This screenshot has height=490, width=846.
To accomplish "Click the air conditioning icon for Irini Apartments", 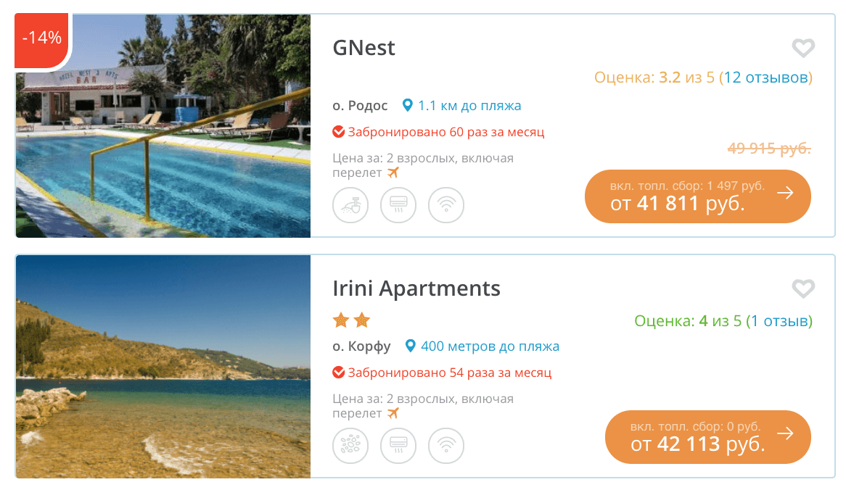I will click(398, 446).
